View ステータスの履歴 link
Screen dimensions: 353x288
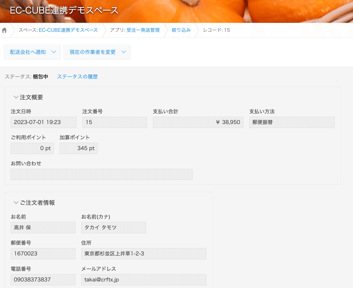(x=77, y=77)
